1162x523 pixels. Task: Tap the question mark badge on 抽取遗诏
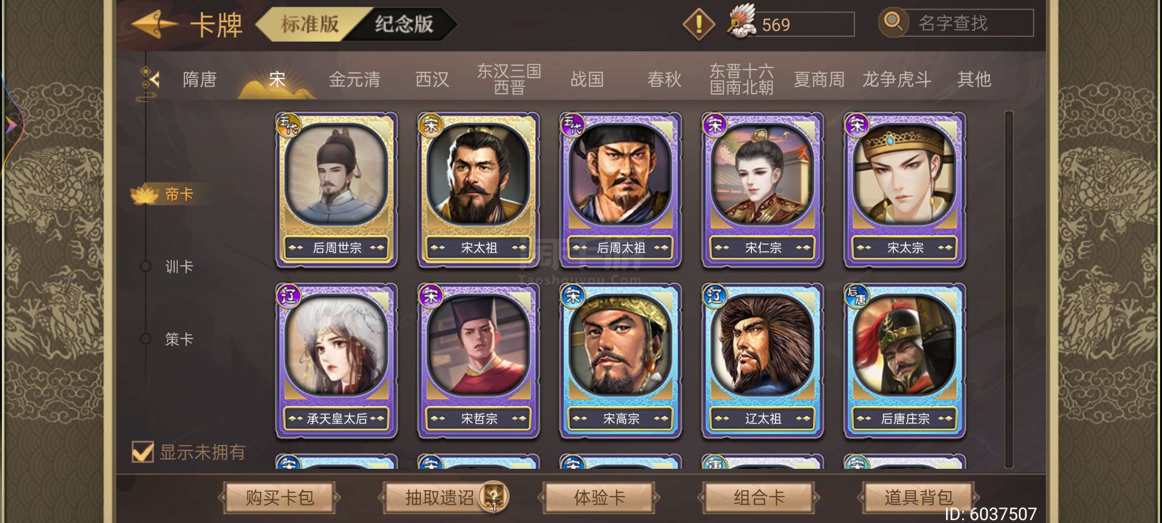tap(494, 497)
